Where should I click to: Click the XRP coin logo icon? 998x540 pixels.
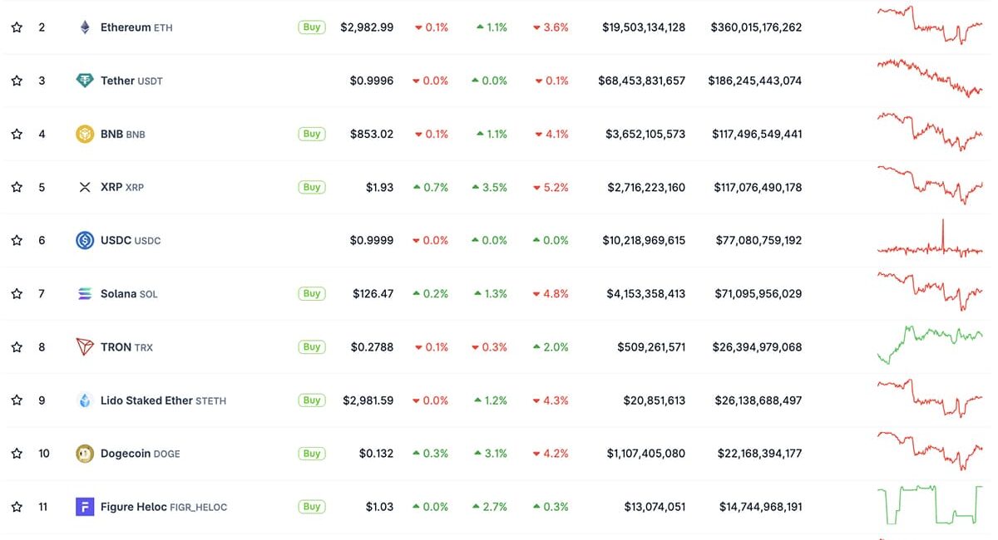pyautogui.click(x=84, y=187)
